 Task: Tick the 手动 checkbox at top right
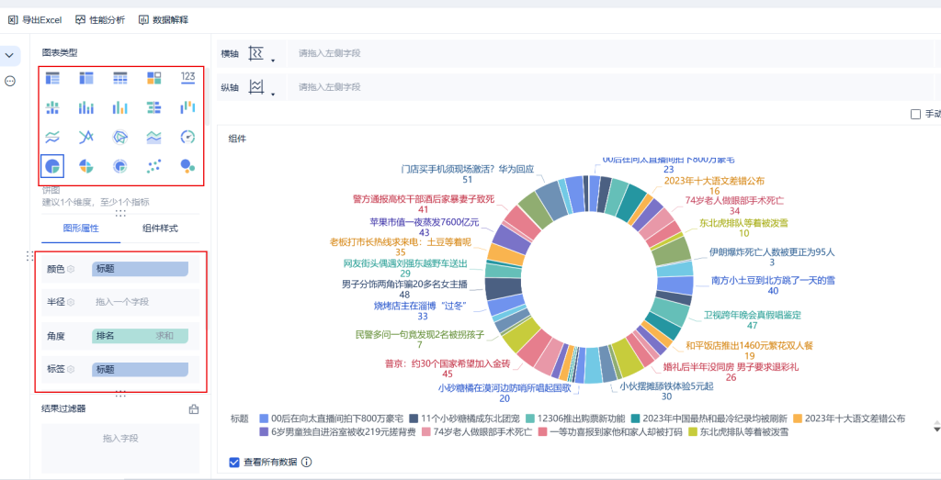[x=914, y=114]
